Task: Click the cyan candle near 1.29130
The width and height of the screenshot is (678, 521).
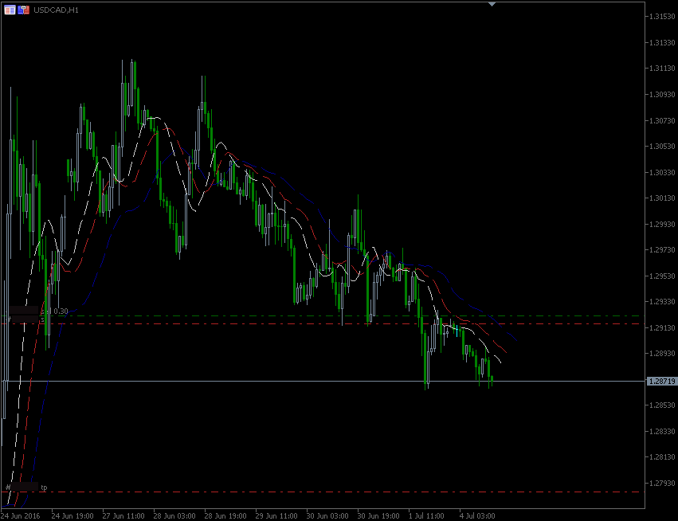Action: (x=457, y=331)
